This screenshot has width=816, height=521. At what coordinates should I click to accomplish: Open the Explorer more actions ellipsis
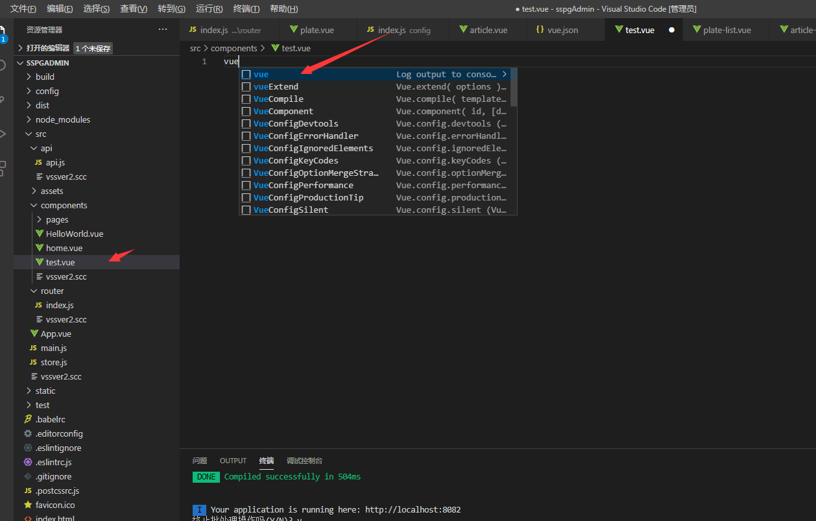163,29
